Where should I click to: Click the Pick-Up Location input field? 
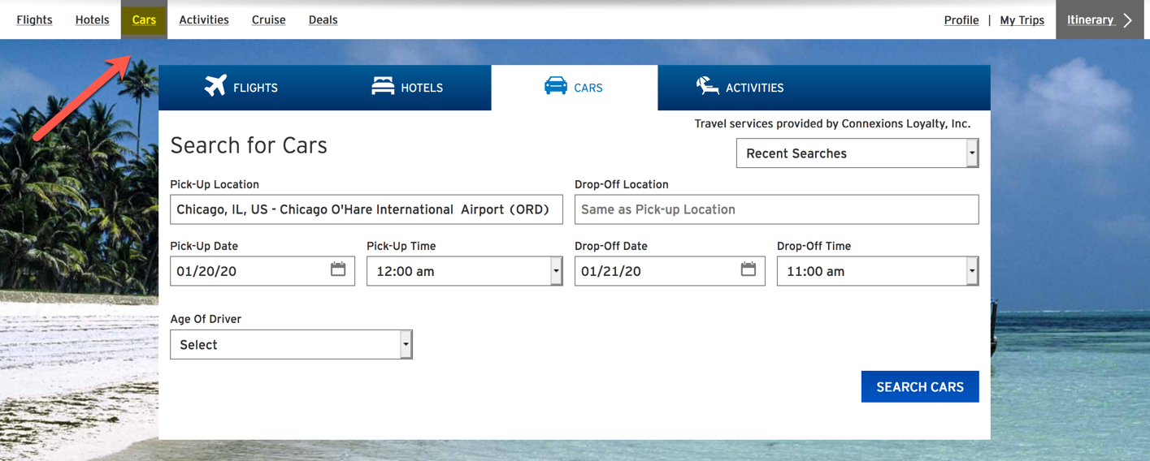click(367, 209)
